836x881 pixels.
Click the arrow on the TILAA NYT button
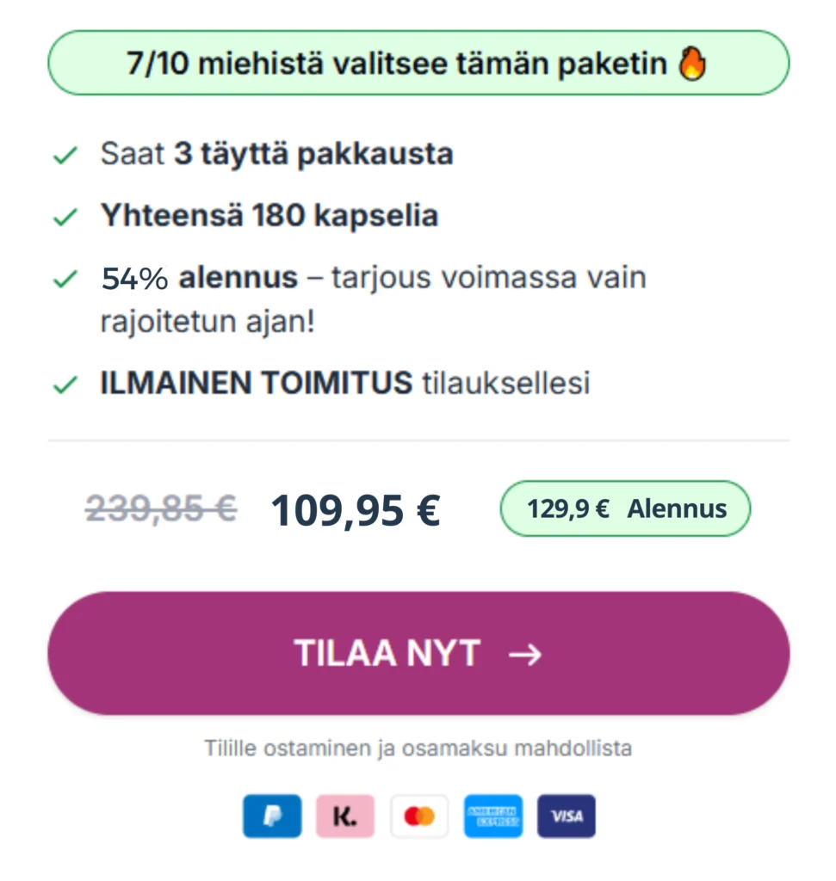click(x=525, y=654)
